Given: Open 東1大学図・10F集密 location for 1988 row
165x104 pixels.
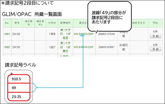Looking at the screenshot, I should 65,34.
